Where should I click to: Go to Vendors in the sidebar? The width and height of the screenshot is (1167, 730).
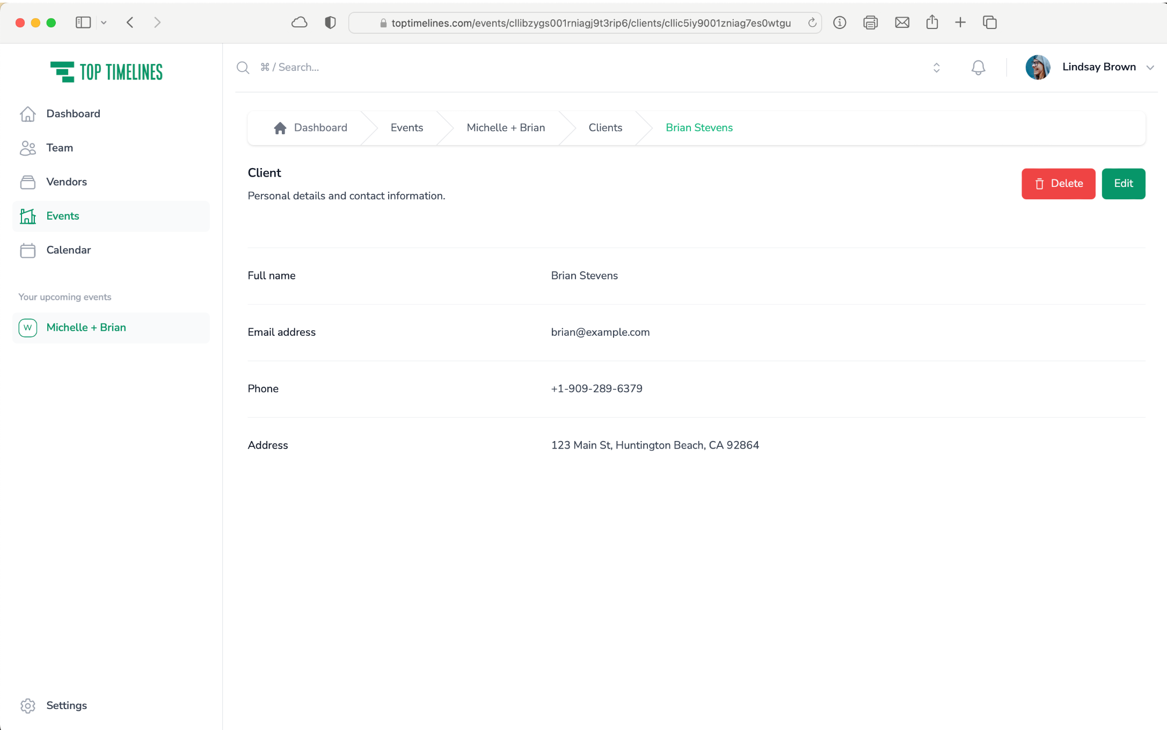67,182
